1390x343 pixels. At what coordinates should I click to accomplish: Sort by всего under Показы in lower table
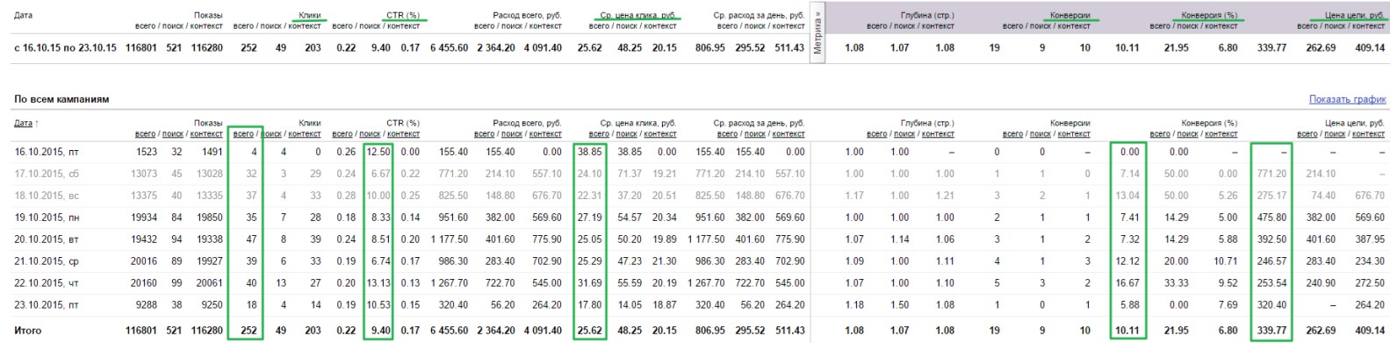pyautogui.click(x=145, y=134)
